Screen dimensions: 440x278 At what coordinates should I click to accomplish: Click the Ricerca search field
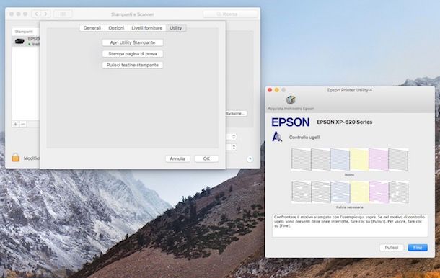230,14
